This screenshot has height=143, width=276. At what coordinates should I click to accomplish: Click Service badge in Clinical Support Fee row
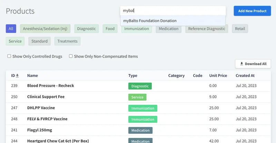(x=137, y=97)
